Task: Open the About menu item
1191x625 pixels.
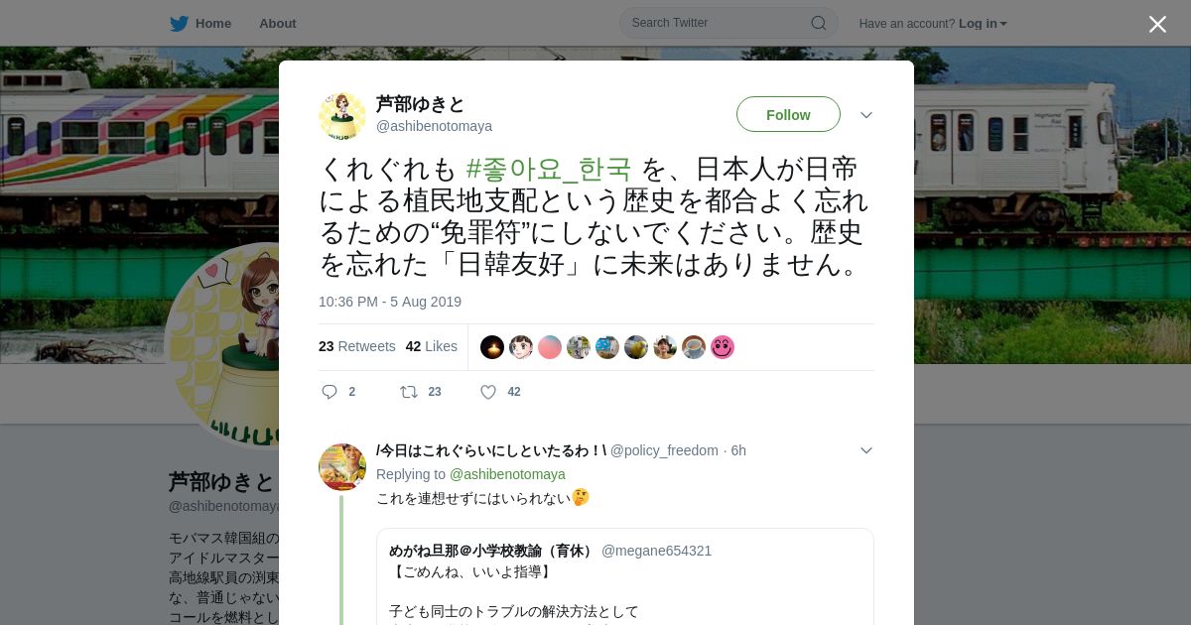Action: click(278, 24)
